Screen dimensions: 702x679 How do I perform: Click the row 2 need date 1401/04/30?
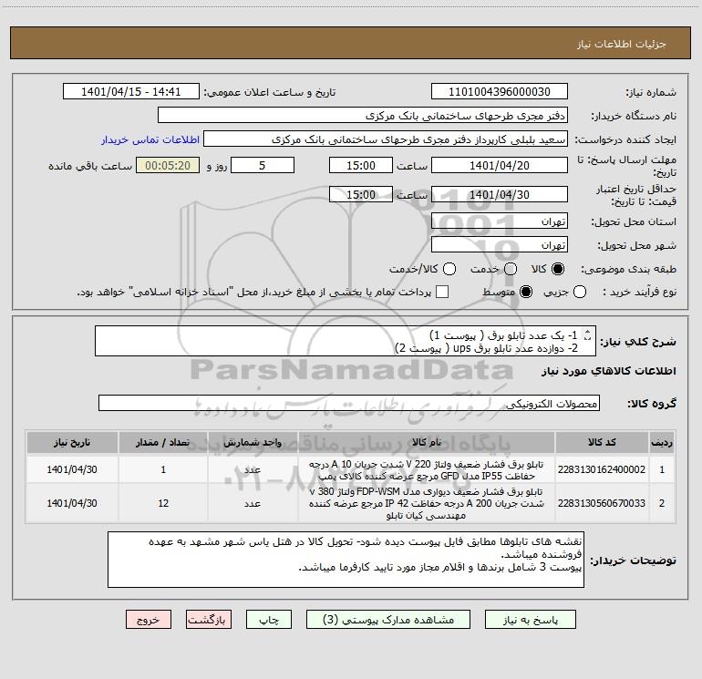(72, 503)
